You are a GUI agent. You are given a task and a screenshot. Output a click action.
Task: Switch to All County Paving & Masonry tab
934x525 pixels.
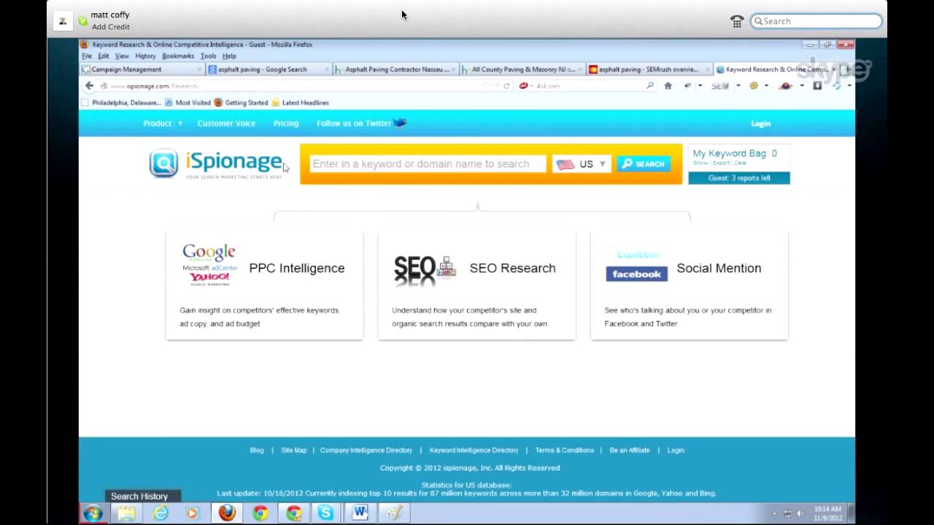pyautogui.click(x=522, y=69)
